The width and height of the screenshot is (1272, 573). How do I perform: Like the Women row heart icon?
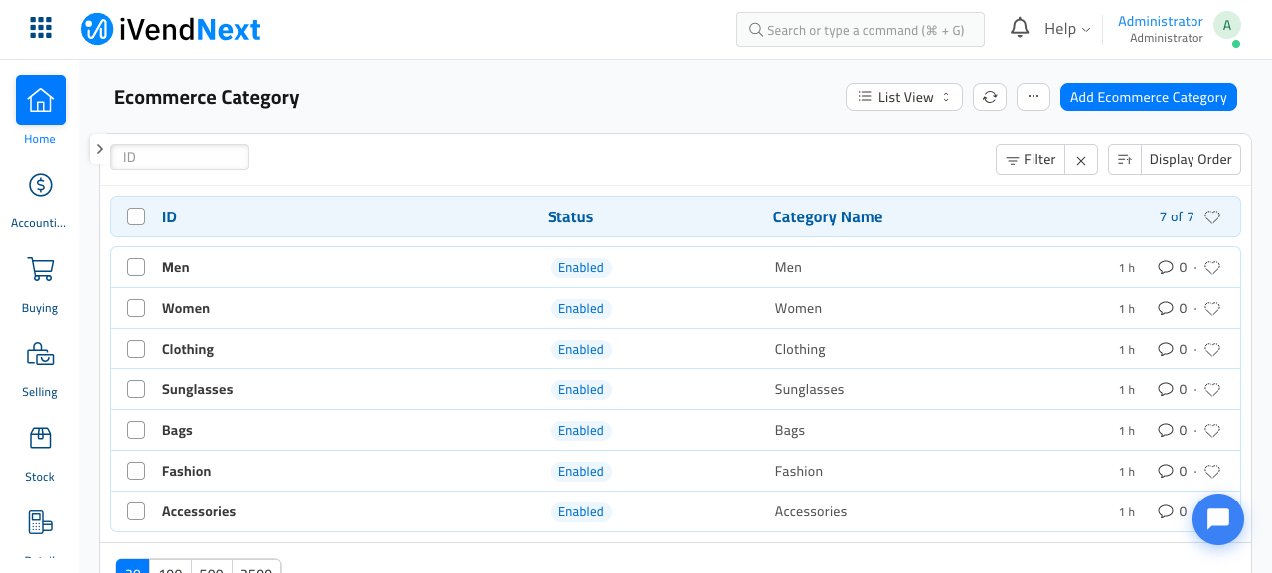click(x=1212, y=309)
